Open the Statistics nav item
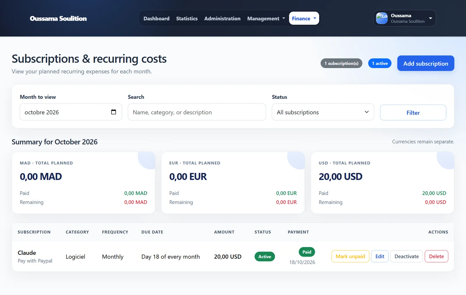Screen dimensions: 466x295 coord(187,18)
